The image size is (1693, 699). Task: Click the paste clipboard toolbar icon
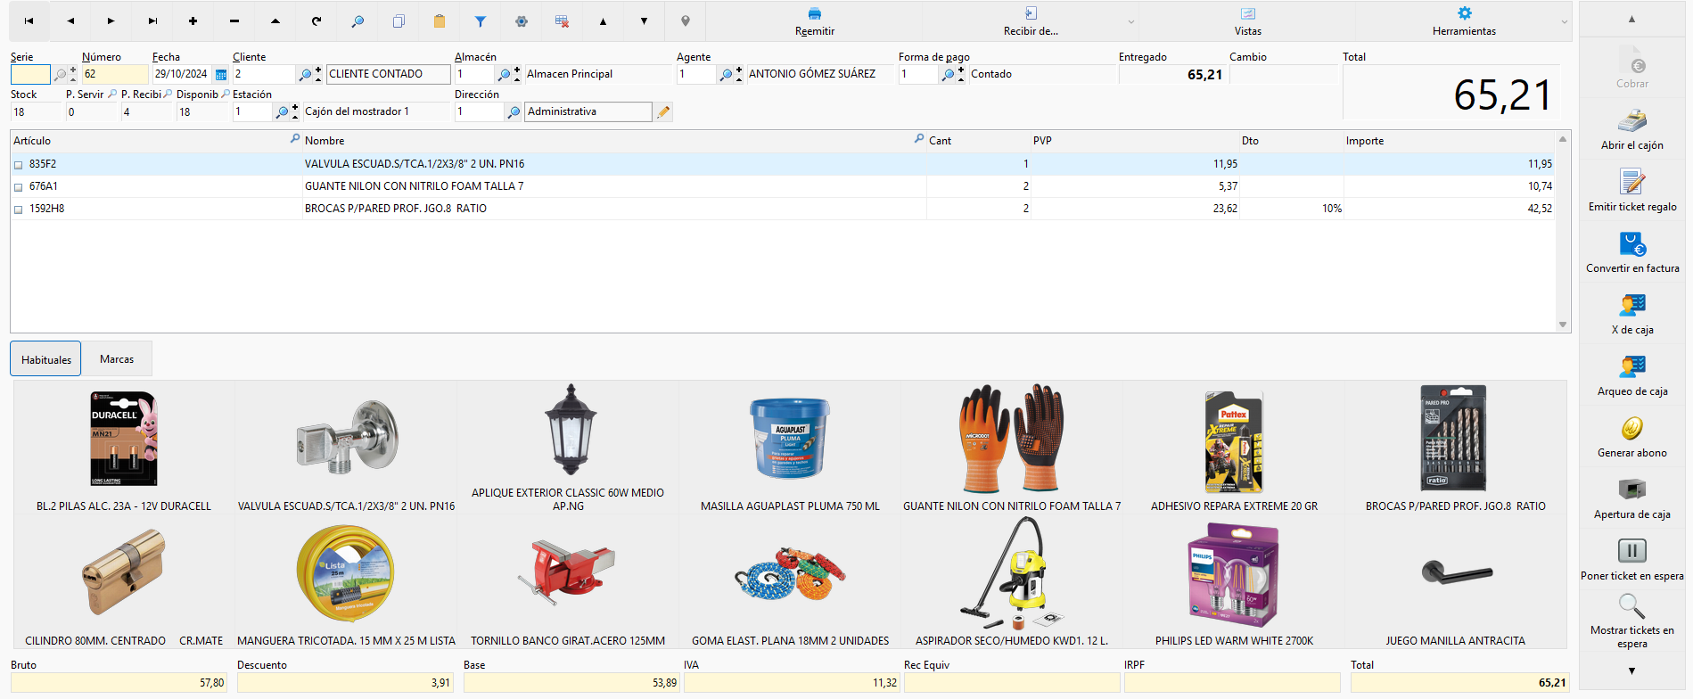coord(440,21)
